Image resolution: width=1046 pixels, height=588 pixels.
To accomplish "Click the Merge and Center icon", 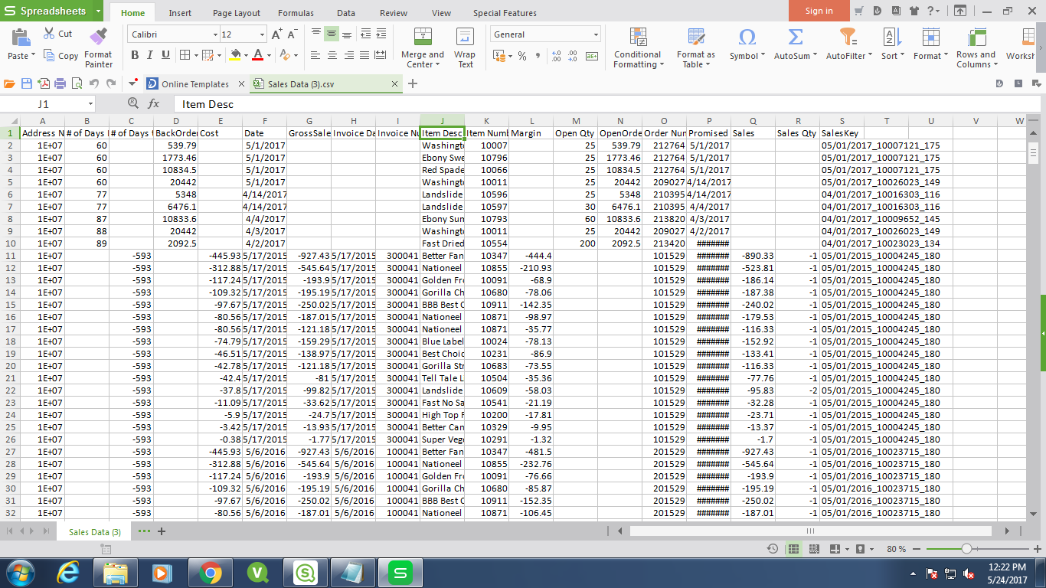I will [422, 37].
